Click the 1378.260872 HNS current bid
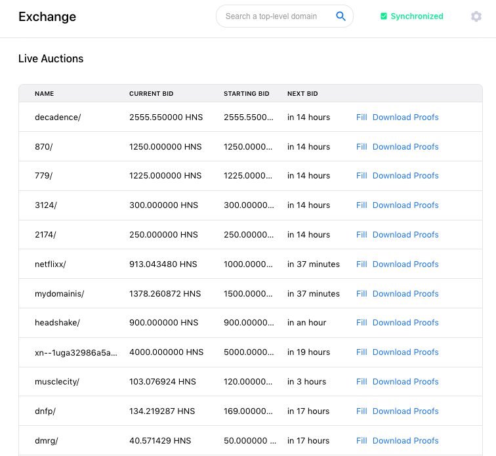 click(x=165, y=293)
